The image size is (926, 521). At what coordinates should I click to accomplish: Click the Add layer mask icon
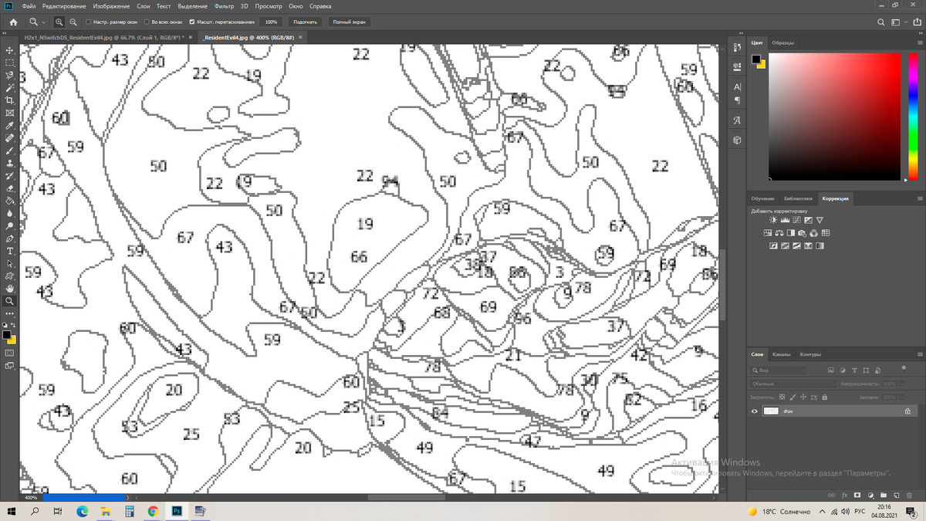[857, 495]
